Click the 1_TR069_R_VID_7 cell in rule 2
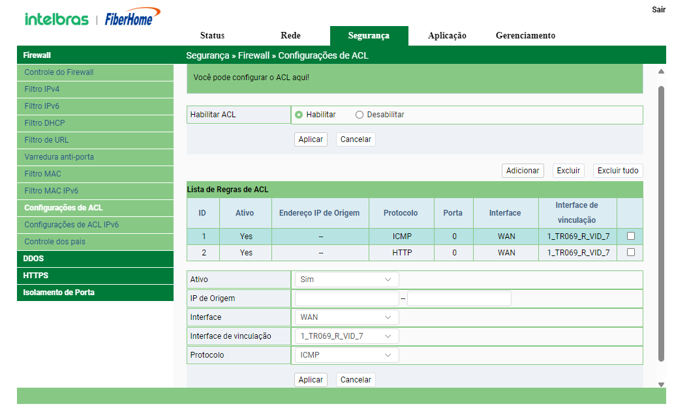The image size is (674, 417). pos(577,253)
